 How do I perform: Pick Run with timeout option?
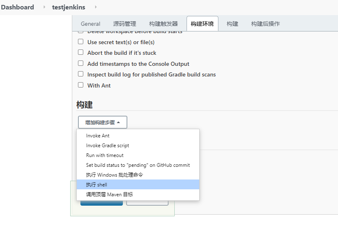point(138,155)
